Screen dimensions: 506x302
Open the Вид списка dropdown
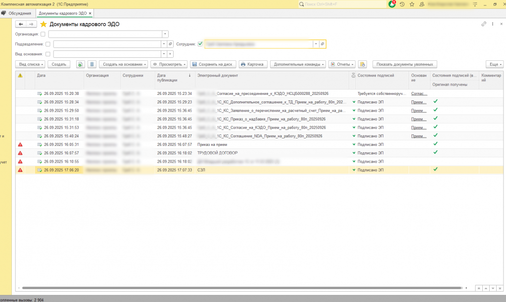30,64
